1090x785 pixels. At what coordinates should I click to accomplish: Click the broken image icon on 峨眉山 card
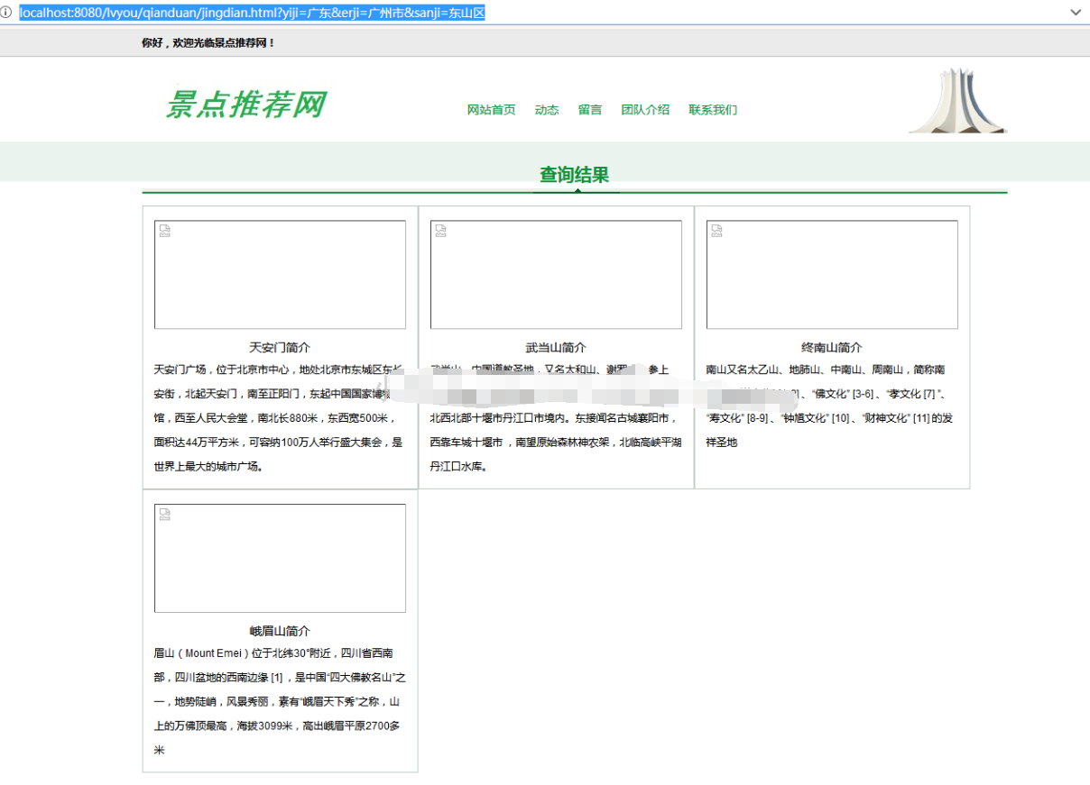click(x=164, y=514)
